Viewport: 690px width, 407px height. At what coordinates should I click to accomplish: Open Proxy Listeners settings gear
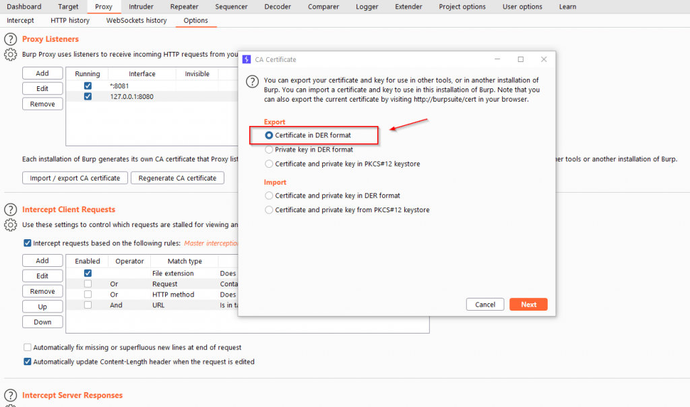(x=10, y=55)
